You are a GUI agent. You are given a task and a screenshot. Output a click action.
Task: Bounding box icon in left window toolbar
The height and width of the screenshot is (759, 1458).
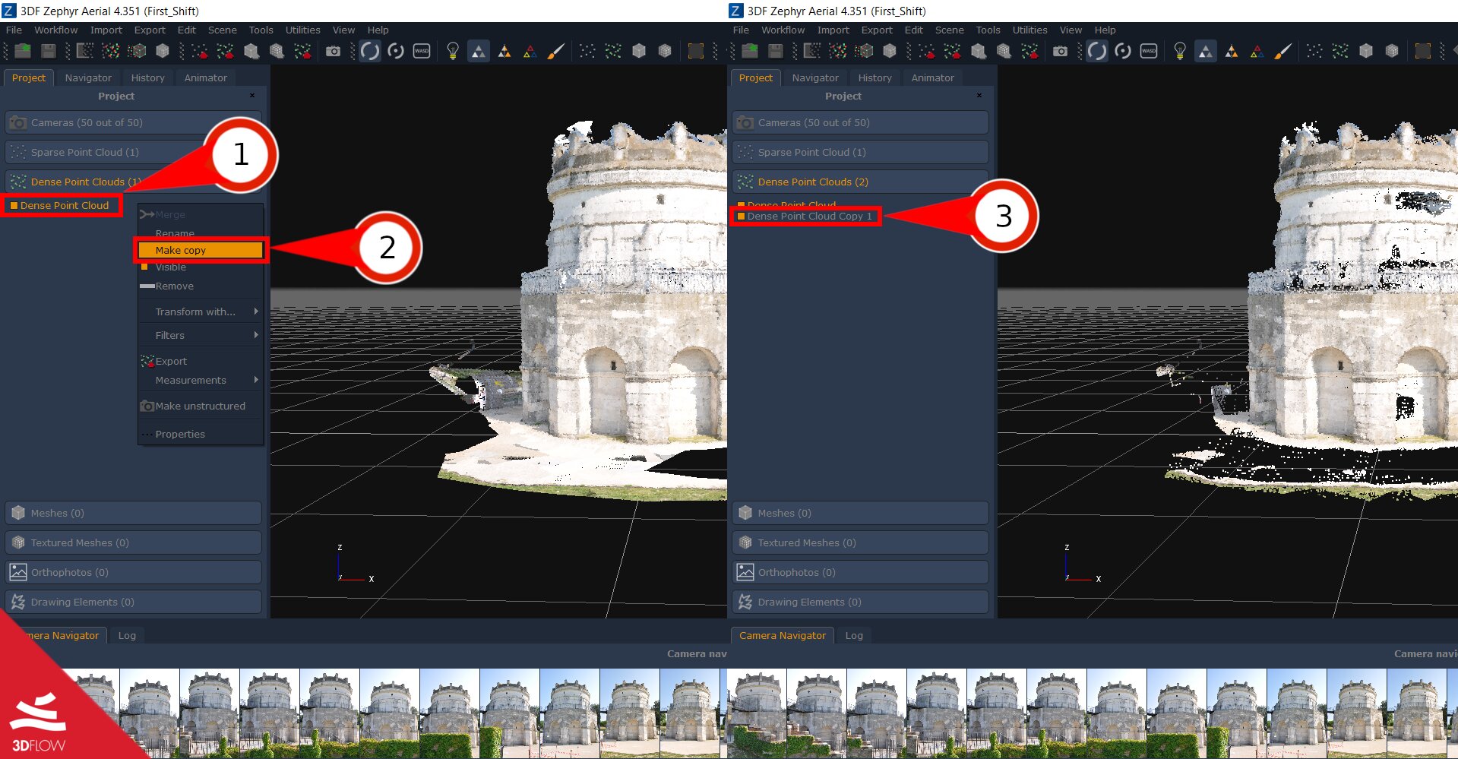point(695,51)
